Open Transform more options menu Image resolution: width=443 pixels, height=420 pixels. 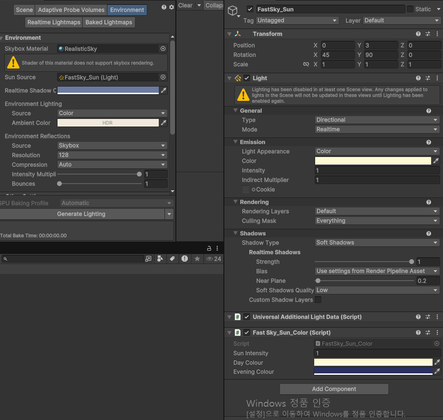(437, 34)
